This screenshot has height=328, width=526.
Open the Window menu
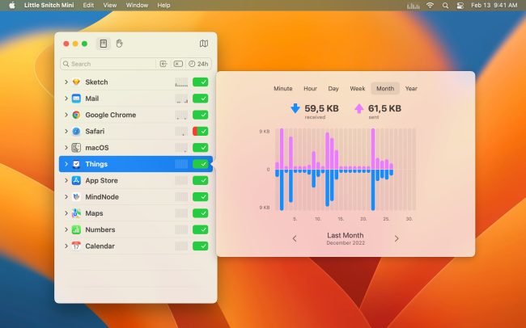pyautogui.click(x=137, y=6)
